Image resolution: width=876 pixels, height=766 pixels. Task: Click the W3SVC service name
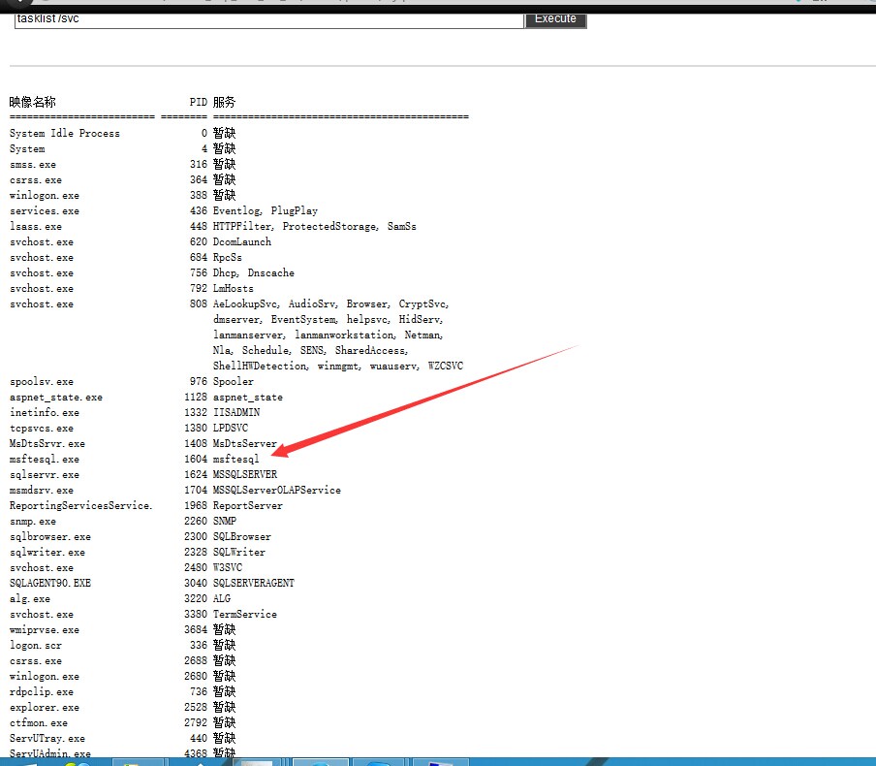[x=228, y=567]
